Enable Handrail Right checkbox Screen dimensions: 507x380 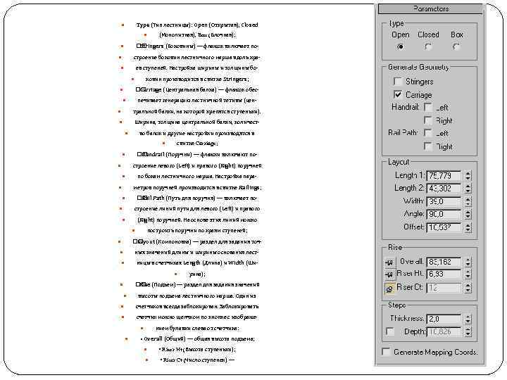[x=428, y=120]
